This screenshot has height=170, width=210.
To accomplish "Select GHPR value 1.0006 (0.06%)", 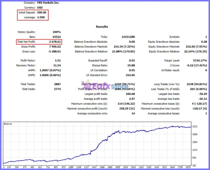I will 50,75.
